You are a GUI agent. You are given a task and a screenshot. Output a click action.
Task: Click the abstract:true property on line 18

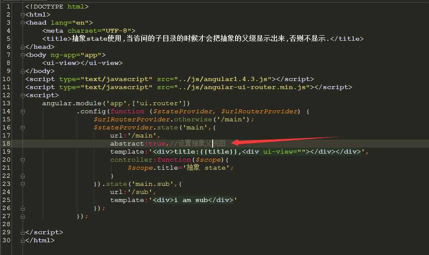(138, 143)
